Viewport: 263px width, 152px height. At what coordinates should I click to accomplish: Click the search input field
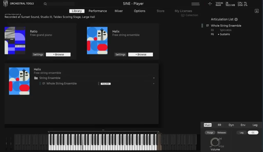61,4
